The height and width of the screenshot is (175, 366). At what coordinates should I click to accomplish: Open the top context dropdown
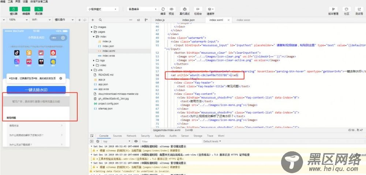117,141
